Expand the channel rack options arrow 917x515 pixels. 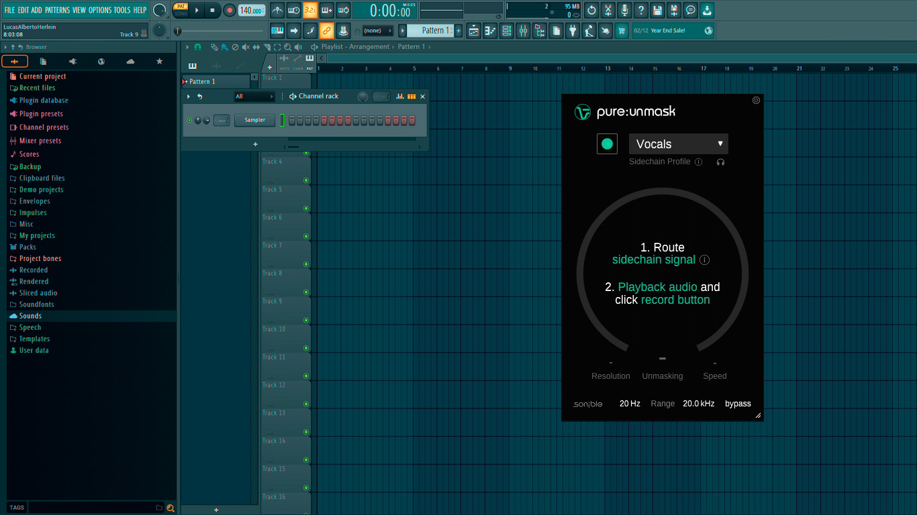tap(189, 97)
